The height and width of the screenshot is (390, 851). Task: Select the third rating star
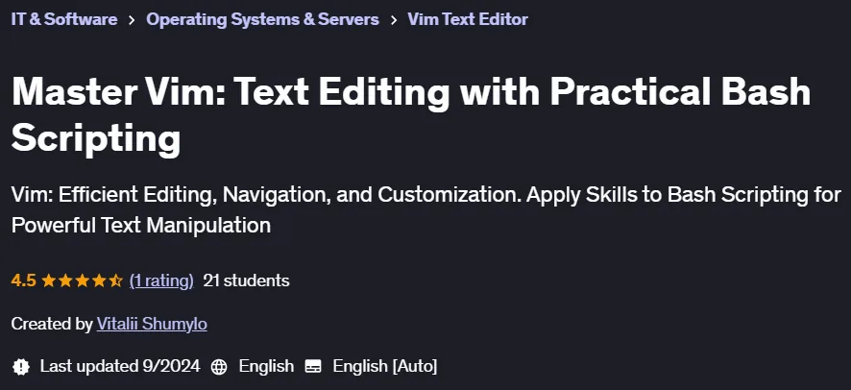[x=82, y=280]
